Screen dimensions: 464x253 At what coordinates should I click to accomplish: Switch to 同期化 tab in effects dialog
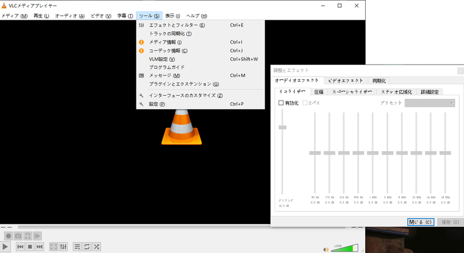coord(379,80)
